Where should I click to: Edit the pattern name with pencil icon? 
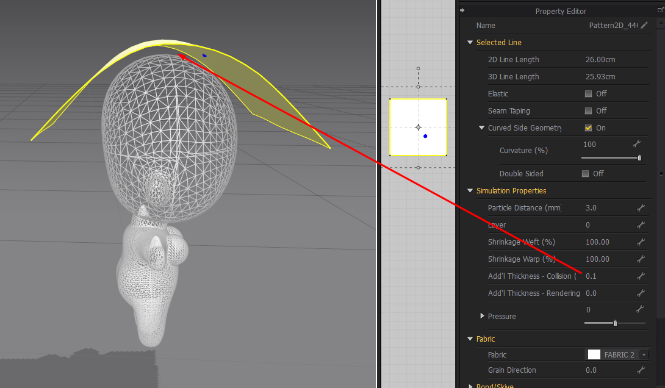pos(644,26)
